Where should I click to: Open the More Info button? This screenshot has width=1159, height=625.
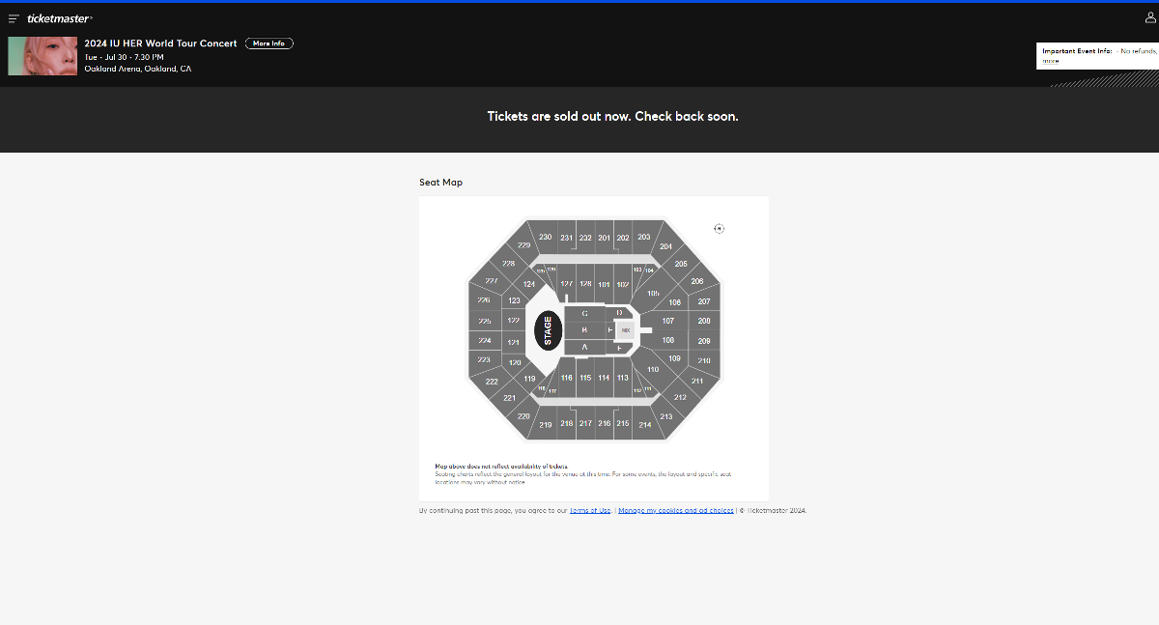tap(269, 43)
